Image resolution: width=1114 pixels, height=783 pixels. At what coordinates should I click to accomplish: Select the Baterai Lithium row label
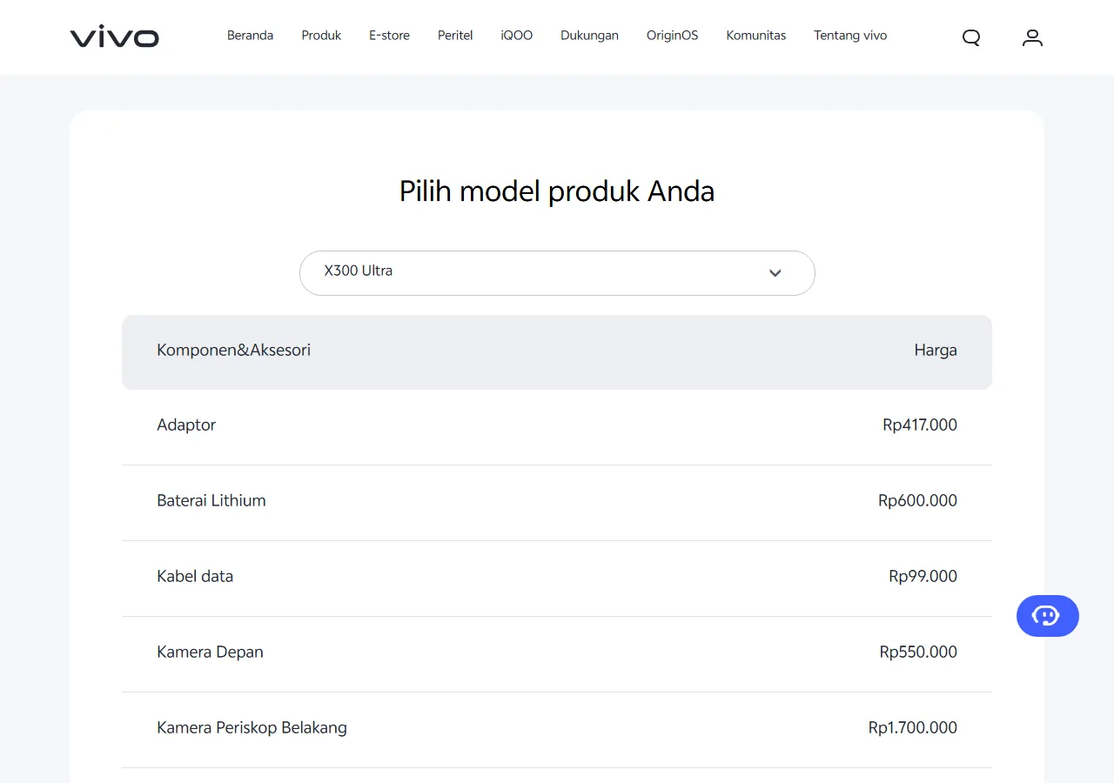[211, 501]
